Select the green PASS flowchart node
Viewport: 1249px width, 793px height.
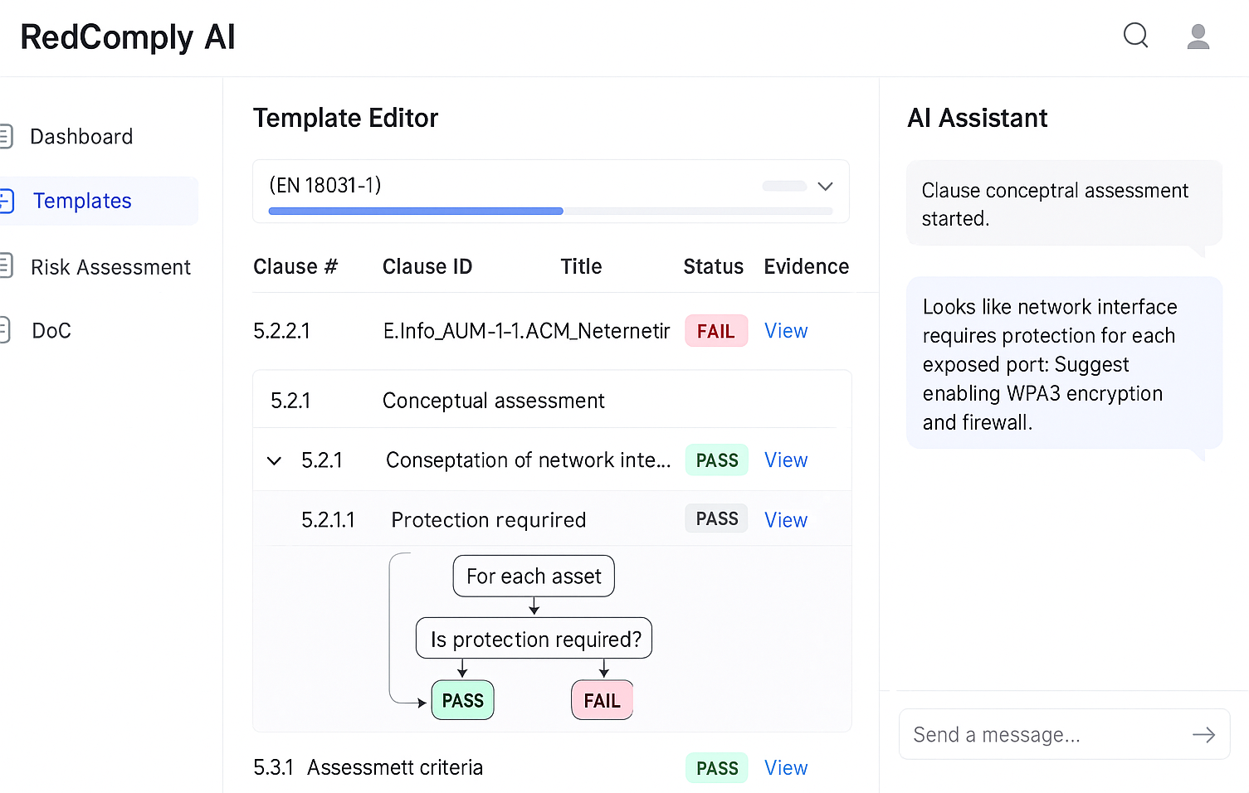point(462,701)
